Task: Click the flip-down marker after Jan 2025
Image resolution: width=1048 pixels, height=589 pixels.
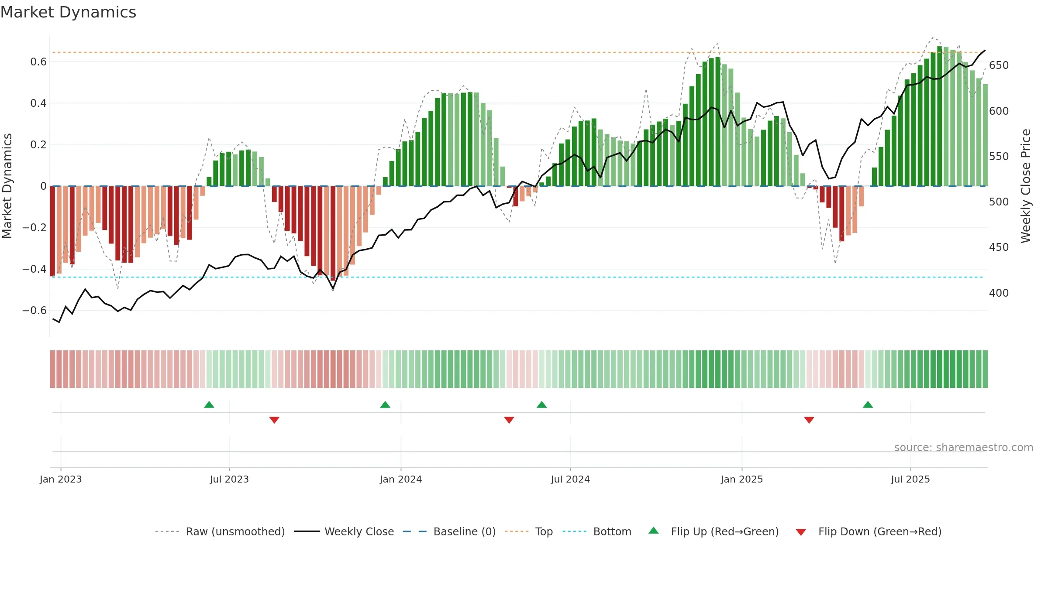Action: coord(809,420)
